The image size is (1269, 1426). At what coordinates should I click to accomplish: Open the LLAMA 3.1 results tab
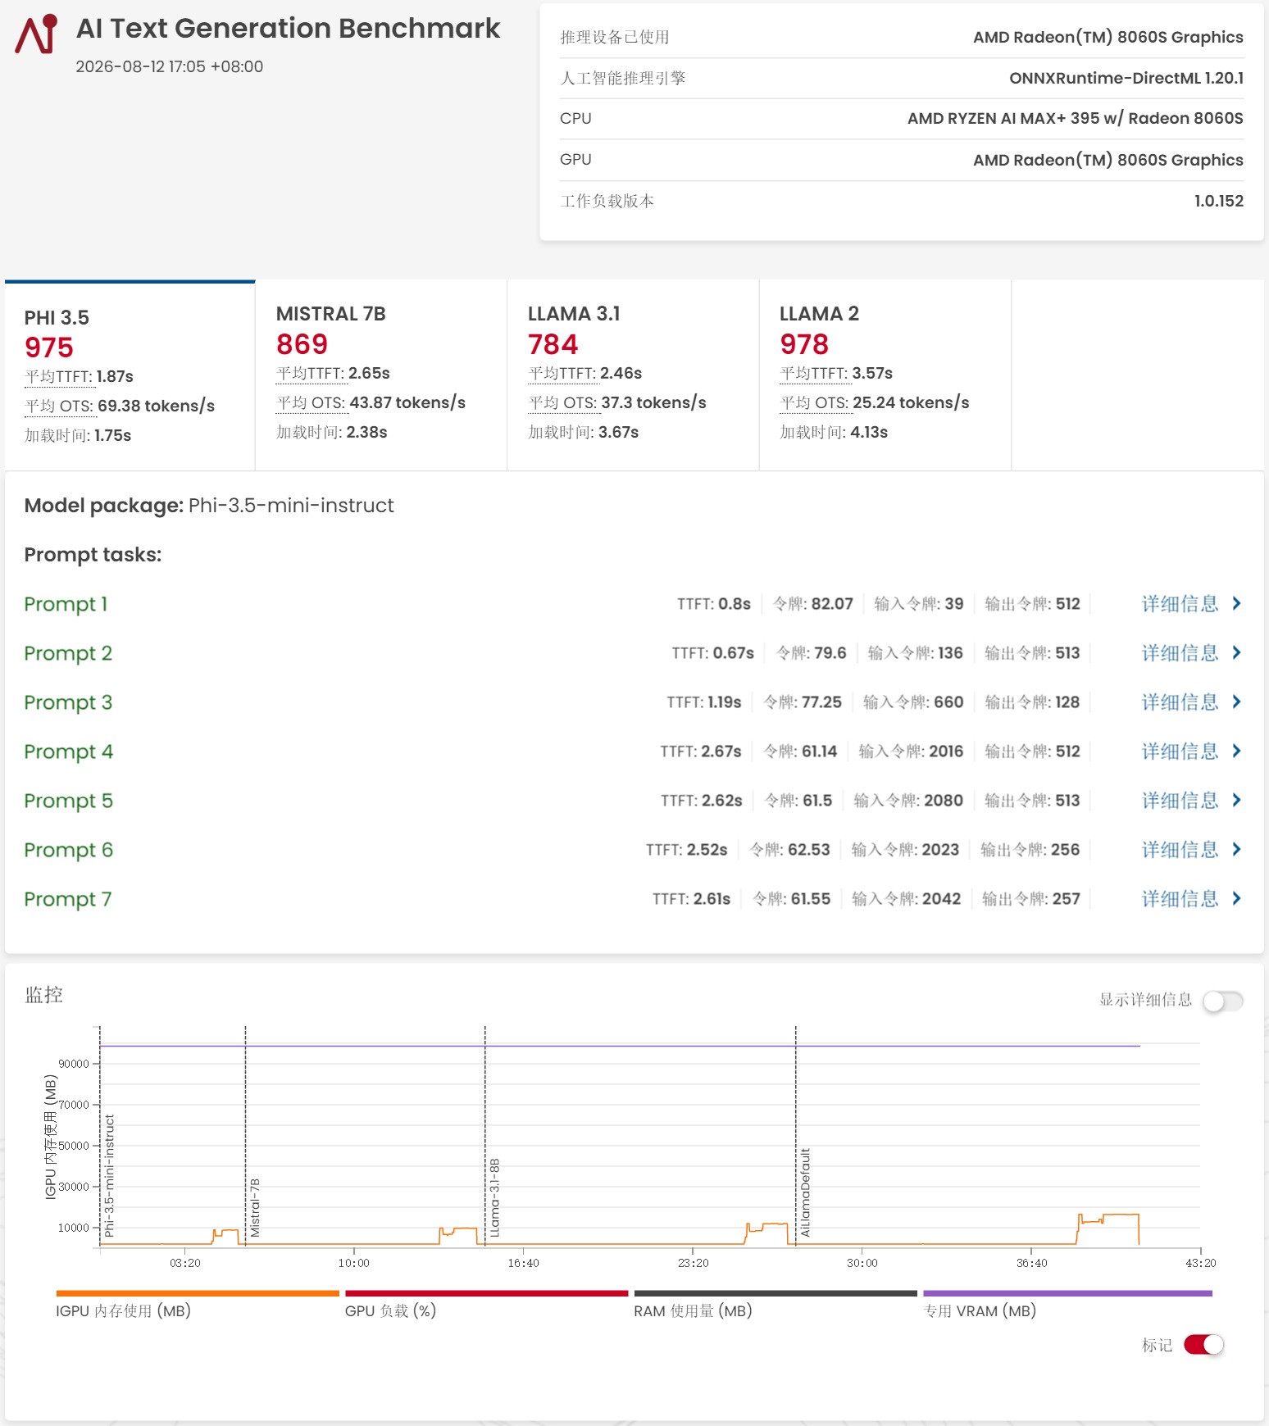tap(633, 375)
